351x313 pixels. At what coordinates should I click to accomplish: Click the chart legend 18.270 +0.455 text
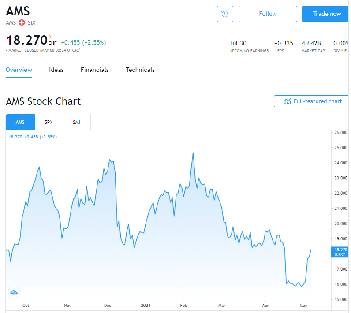tap(33, 137)
